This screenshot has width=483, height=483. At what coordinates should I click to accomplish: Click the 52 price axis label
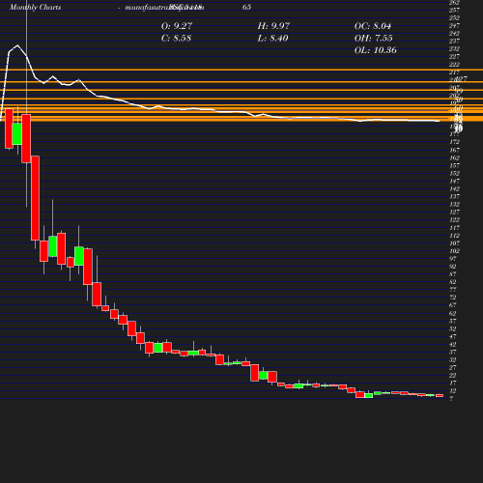[453, 328]
